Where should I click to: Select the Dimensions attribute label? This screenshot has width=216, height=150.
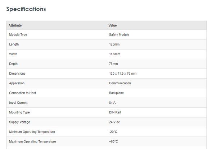pyautogui.click(x=17, y=74)
